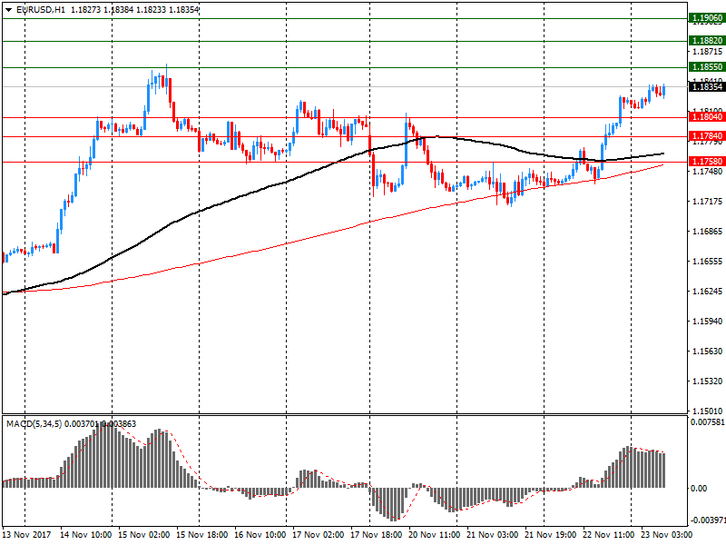Select the 1.18820 green level label
This screenshot has height=545, width=726.
tap(707, 40)
